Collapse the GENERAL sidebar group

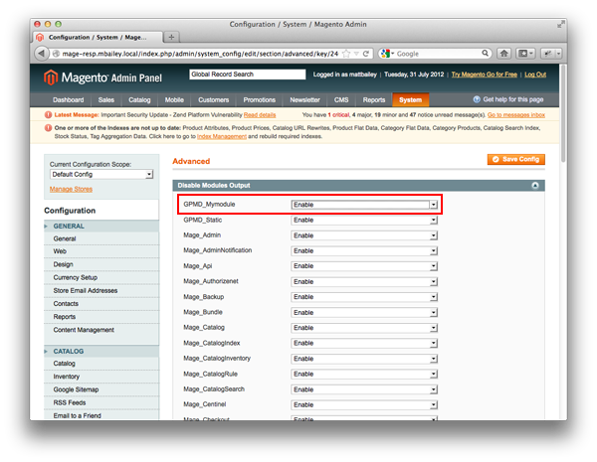pos(101,226)
